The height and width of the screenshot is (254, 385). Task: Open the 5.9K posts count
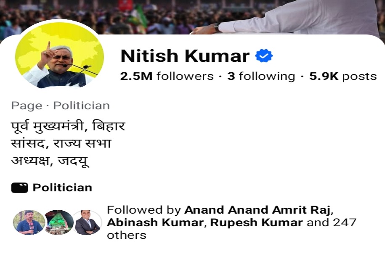click(x=343, y=76)
